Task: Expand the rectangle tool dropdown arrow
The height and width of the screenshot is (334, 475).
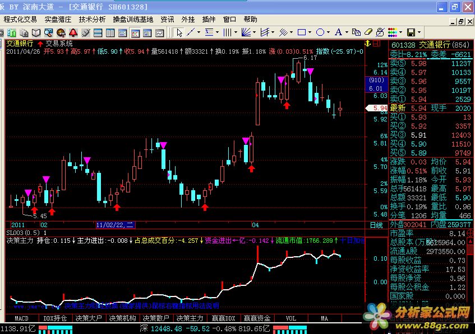Action: click(310, 32)
